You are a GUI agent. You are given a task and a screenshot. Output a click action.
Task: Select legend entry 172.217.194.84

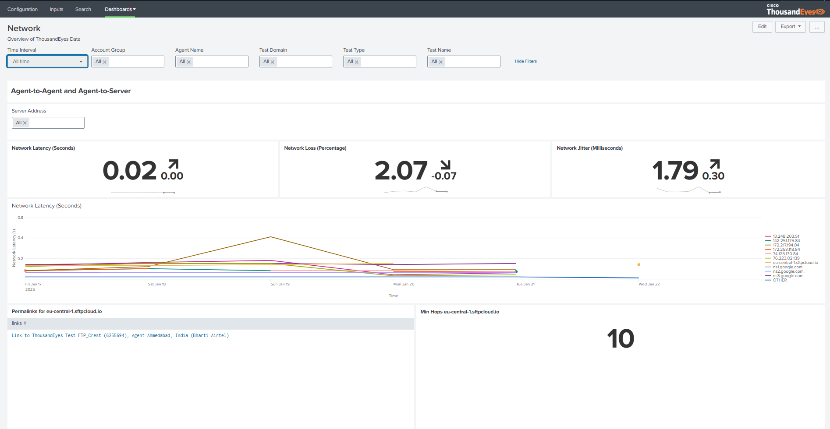[782, 245]
